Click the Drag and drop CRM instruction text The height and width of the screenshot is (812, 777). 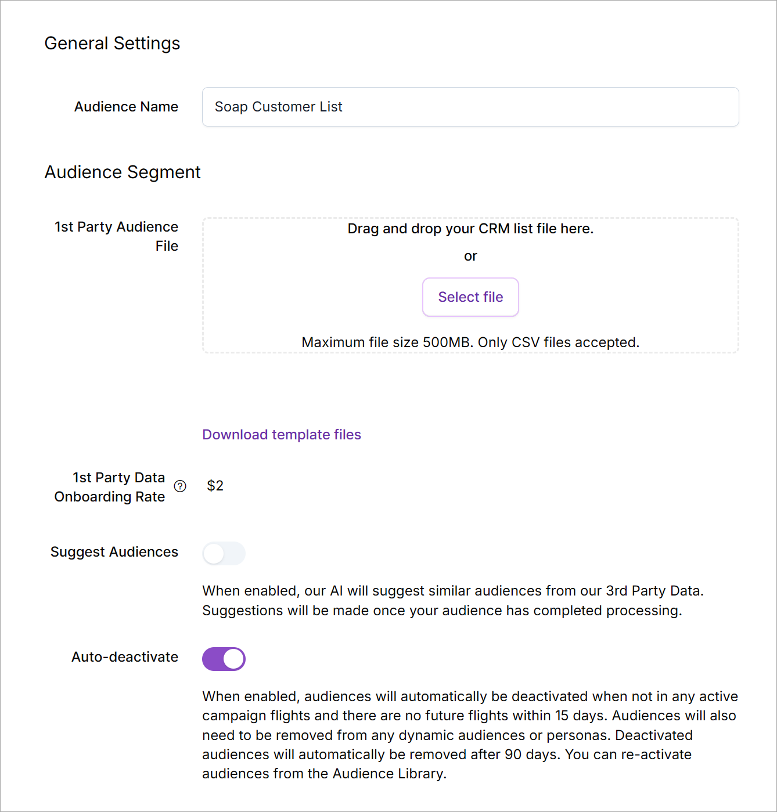(470, 229)
